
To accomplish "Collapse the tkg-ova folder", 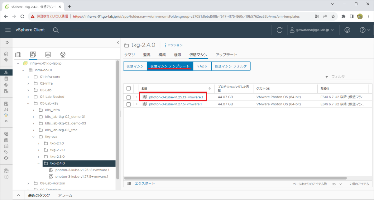I will [x=33, y=137].
